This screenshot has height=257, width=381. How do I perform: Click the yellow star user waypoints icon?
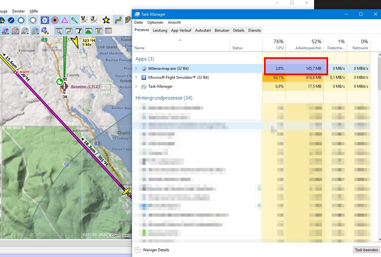106,20
